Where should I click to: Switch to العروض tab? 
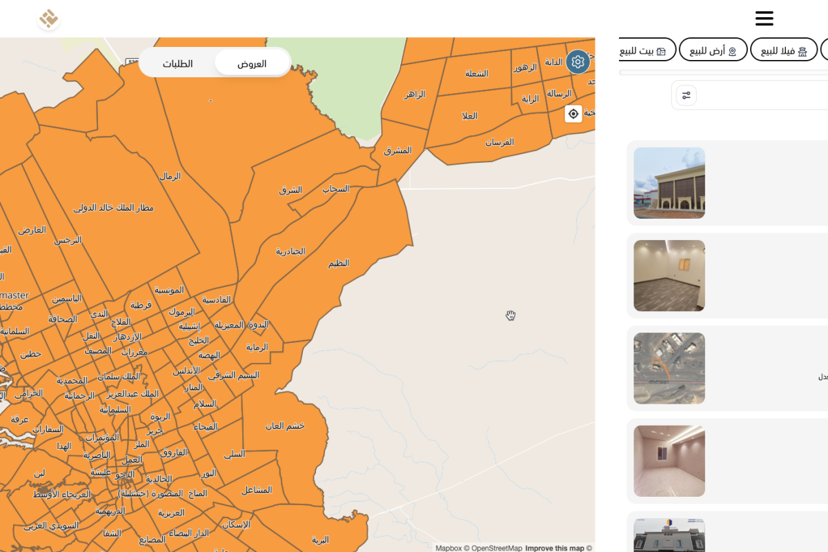252,63
